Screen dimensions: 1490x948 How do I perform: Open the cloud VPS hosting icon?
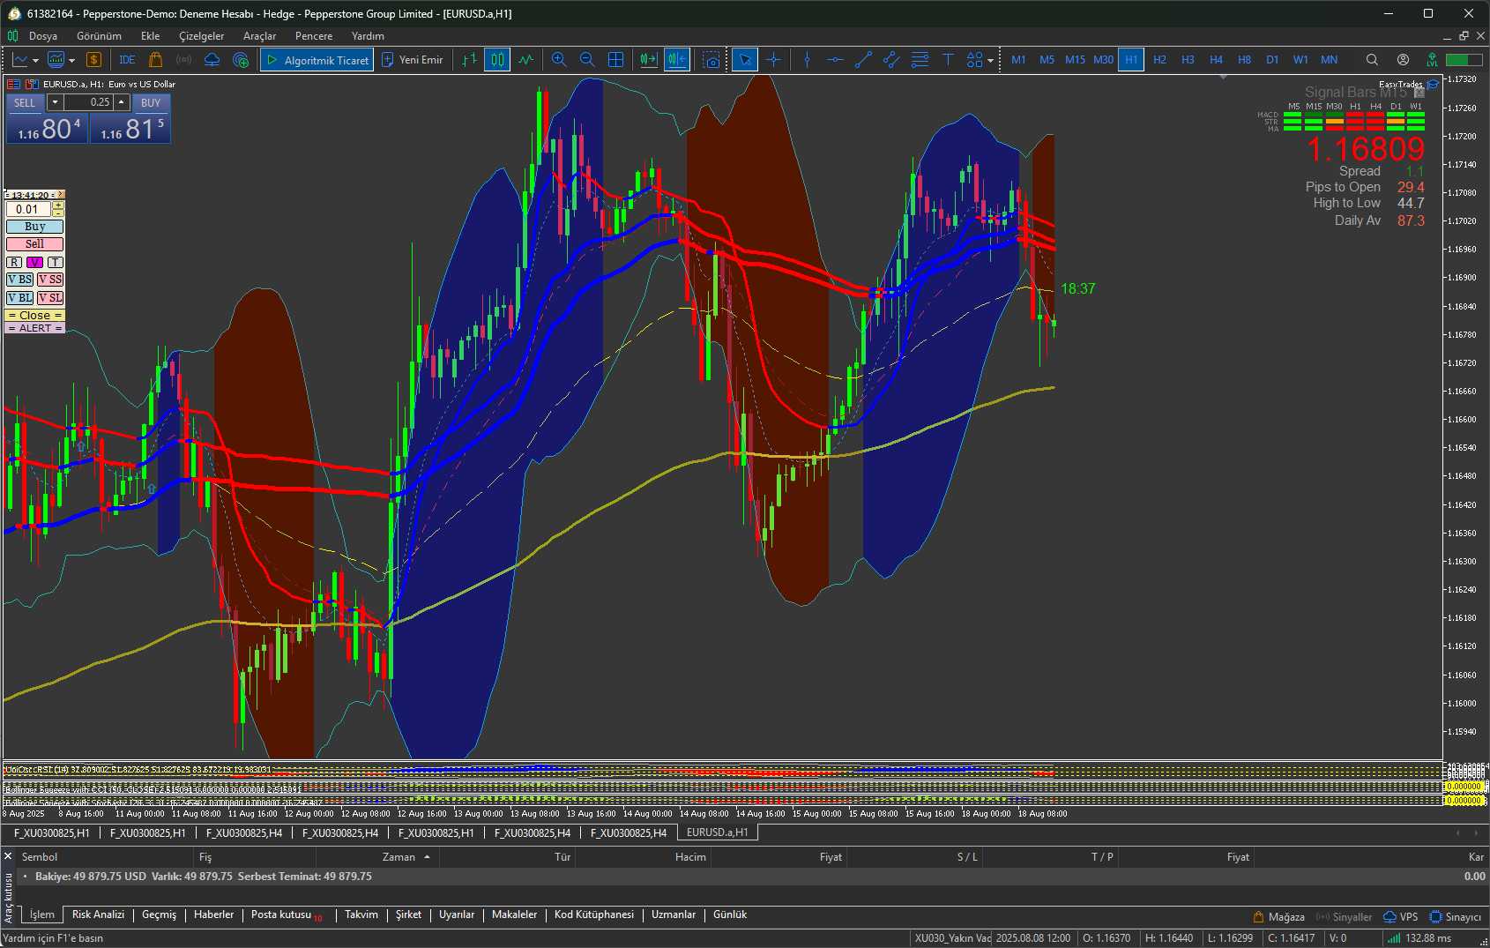[x=212, y=60]
